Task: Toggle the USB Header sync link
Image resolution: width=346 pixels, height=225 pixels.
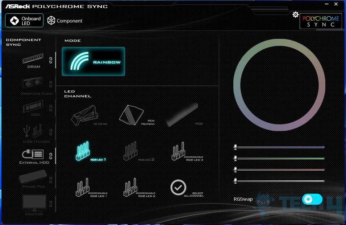Action: [x=51, y=132]
